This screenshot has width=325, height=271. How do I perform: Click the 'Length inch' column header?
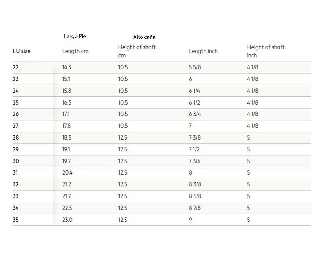click(x=203, y=51)
